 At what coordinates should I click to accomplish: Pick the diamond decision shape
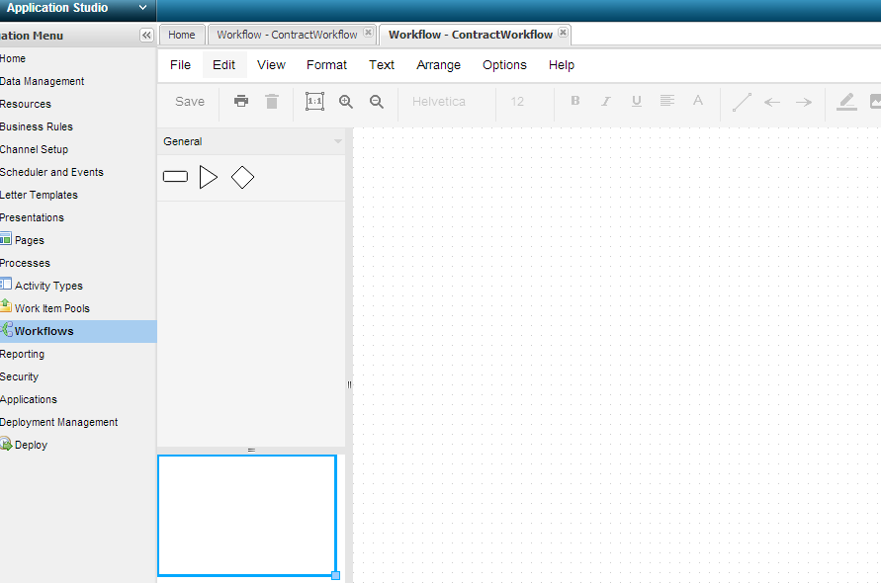point(242,177)
